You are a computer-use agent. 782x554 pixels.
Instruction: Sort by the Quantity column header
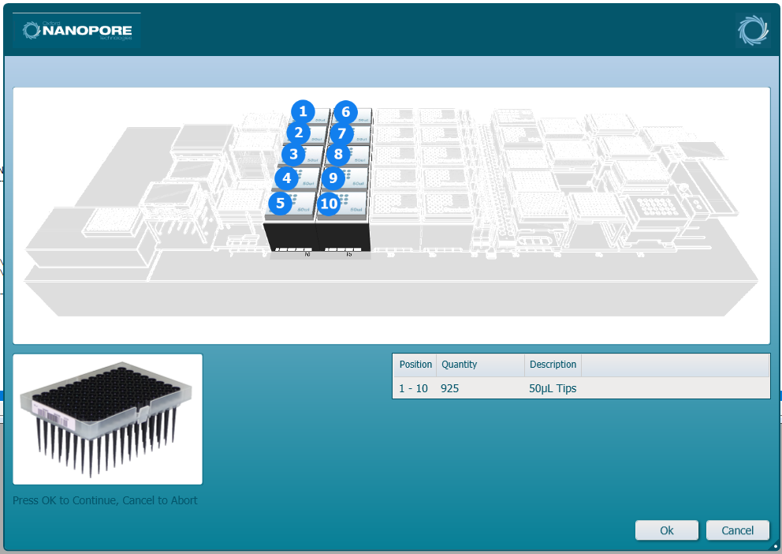click(479, 365)
